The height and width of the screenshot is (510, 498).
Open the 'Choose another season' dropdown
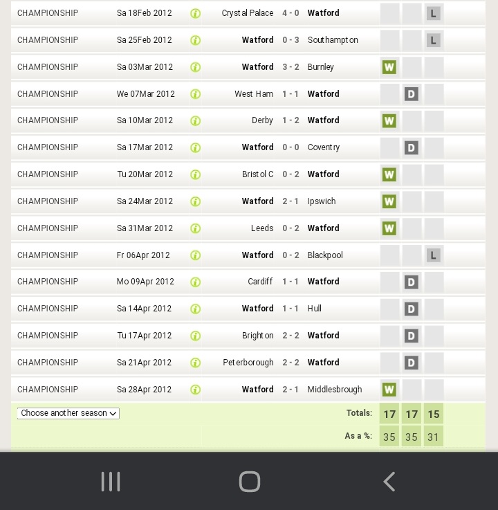(68, 413)
